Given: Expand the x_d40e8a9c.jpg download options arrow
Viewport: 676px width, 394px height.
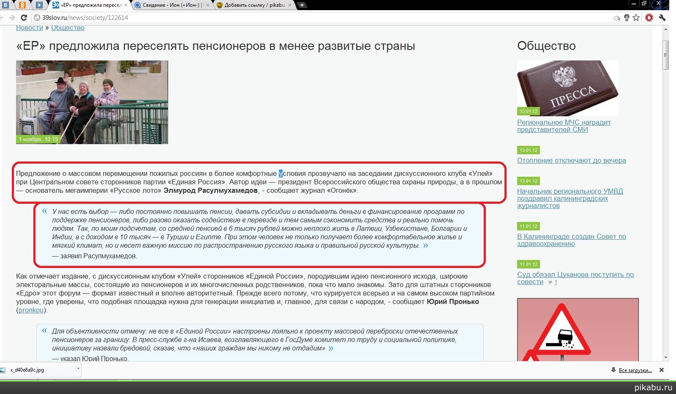Looking at the screenshot, I should pos(78,369).
